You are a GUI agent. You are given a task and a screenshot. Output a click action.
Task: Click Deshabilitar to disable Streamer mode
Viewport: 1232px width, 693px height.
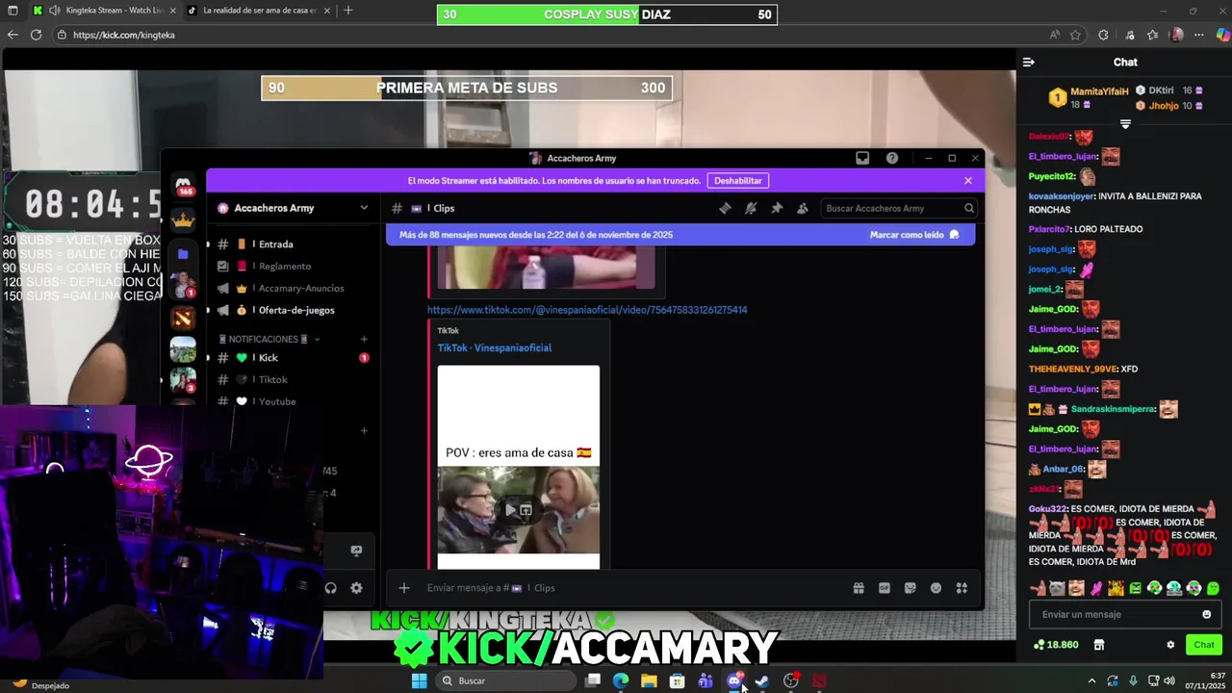[x=738, y=181]
